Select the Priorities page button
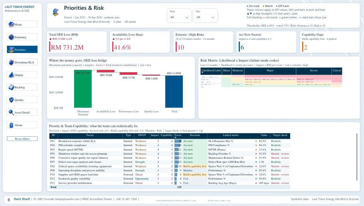 click(x=22, y=50)
